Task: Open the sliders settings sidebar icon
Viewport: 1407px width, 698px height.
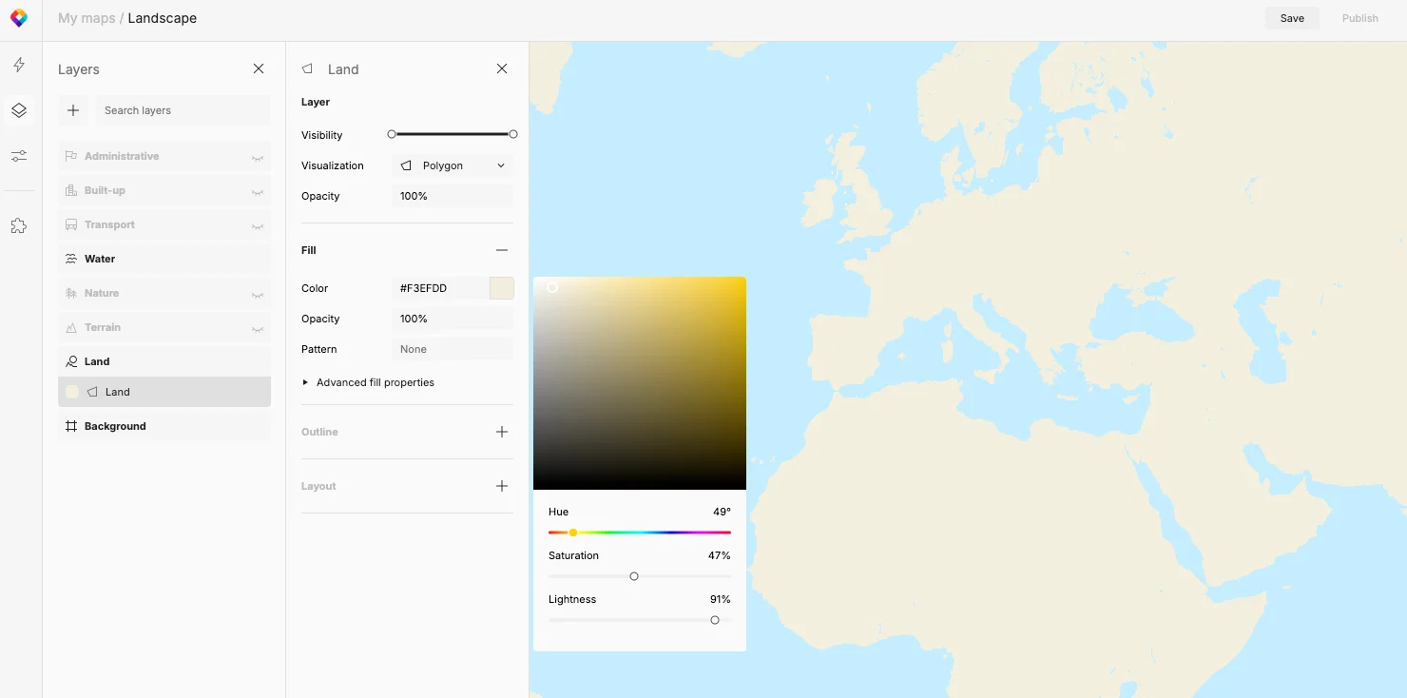Action: [19, 156]
